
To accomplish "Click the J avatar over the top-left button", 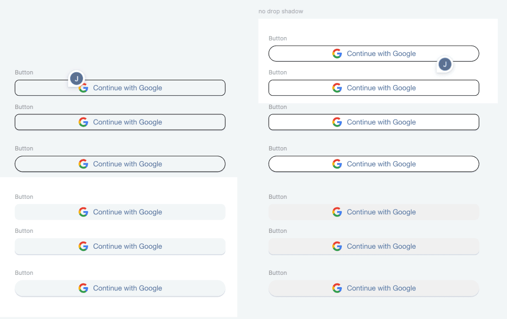I will click(x=76, y=79).
